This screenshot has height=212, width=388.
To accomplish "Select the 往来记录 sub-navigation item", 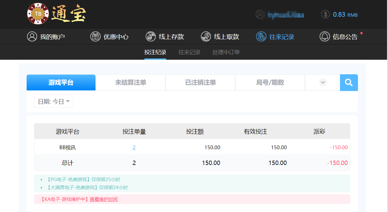I will (x=189, y=52).
